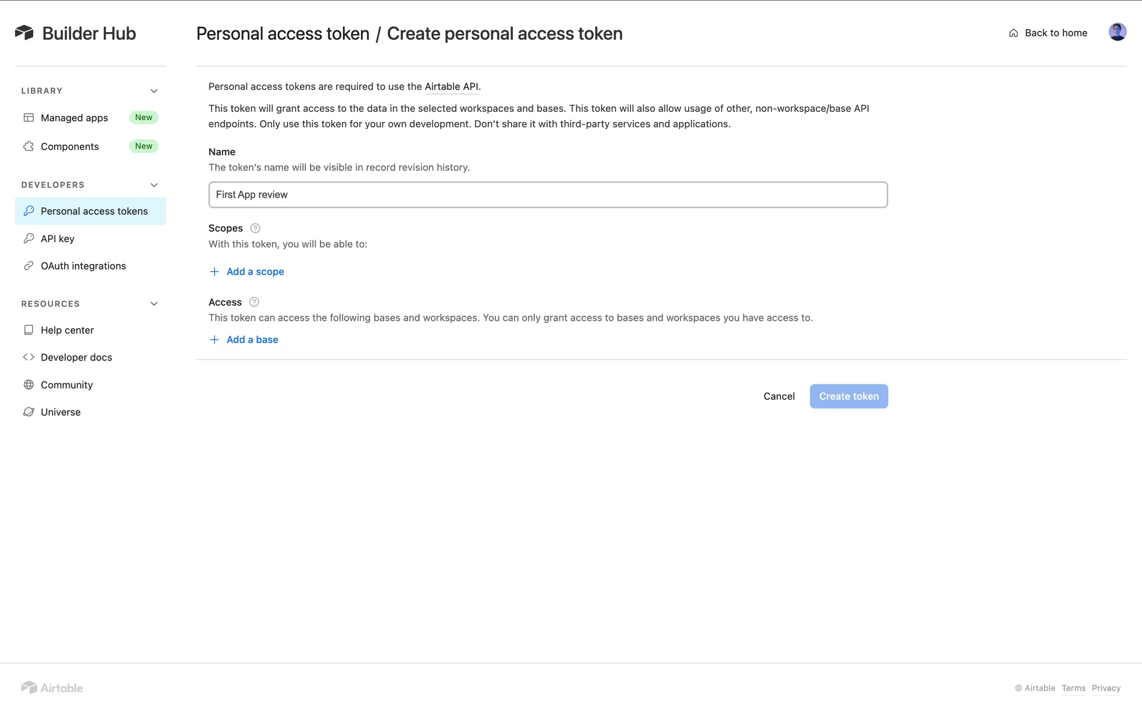Go to OAuth integrations page
The image size is (1142, 714).
(83, 266)
